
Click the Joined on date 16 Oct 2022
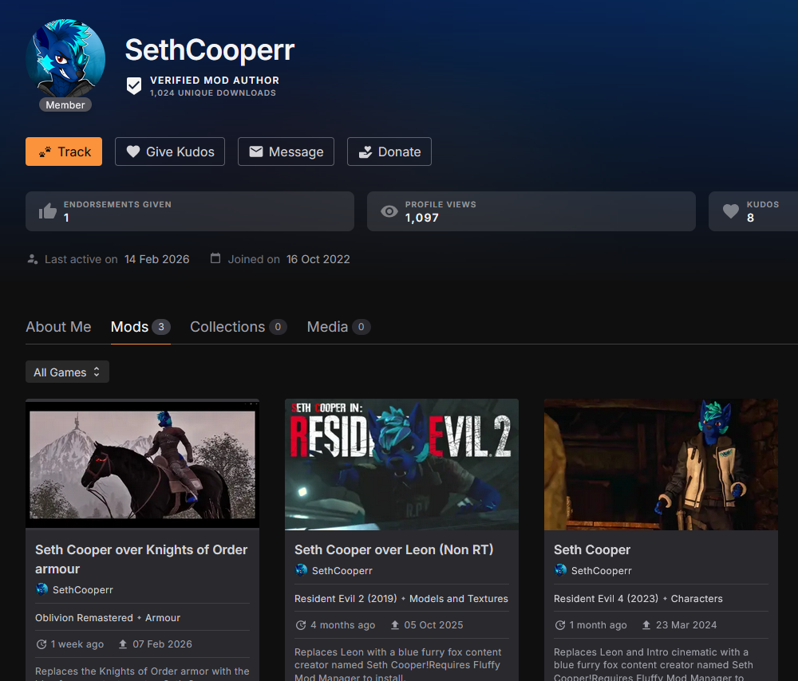click(318, 259)
